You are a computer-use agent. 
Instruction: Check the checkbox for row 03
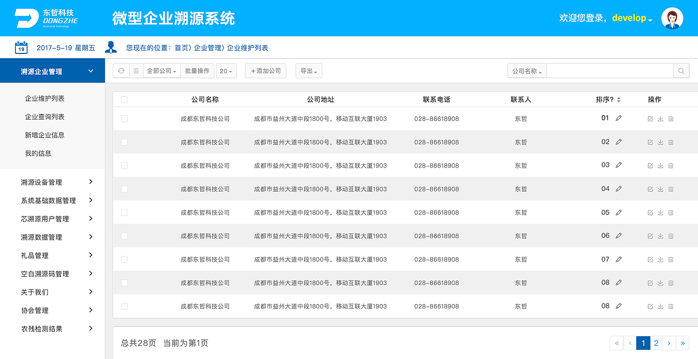[x=124, y=165]
